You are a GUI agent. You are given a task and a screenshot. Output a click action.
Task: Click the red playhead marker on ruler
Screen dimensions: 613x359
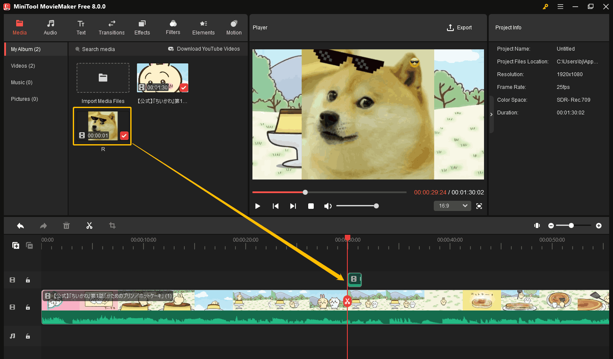coord(347,237)
